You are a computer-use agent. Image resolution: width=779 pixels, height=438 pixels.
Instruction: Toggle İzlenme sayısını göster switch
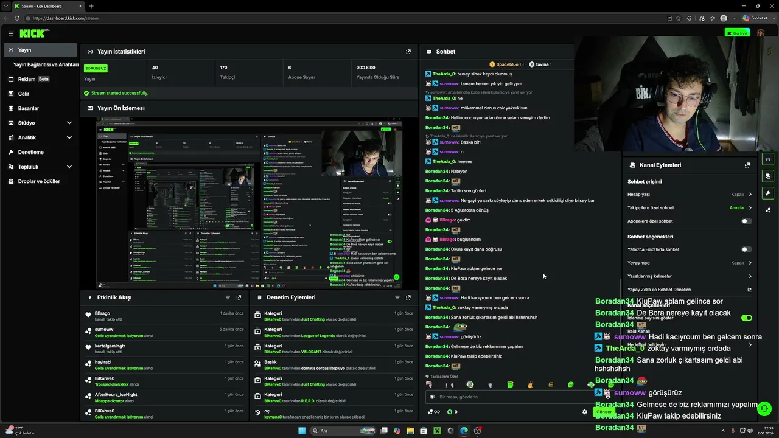[747, 318]
